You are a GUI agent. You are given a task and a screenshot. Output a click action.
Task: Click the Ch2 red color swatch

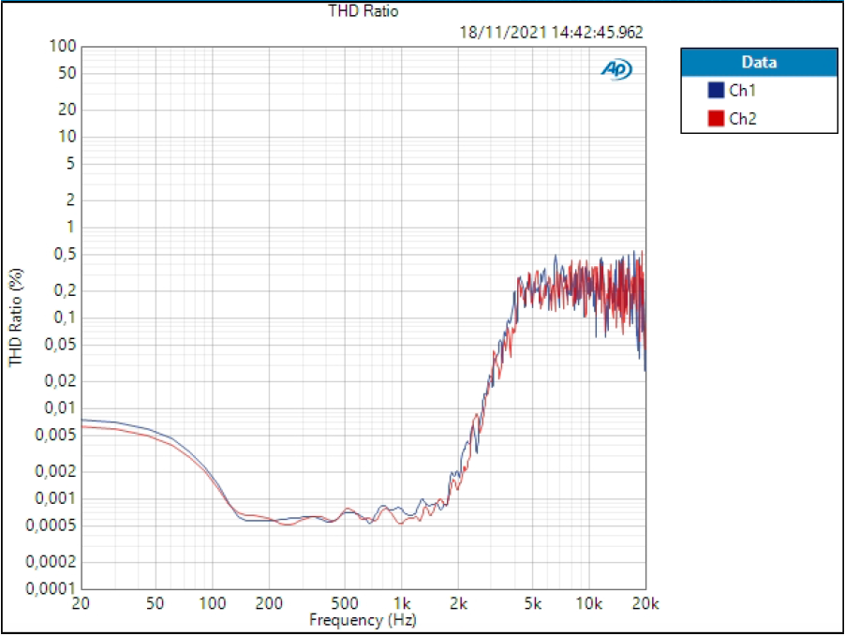tap(716, 118)
